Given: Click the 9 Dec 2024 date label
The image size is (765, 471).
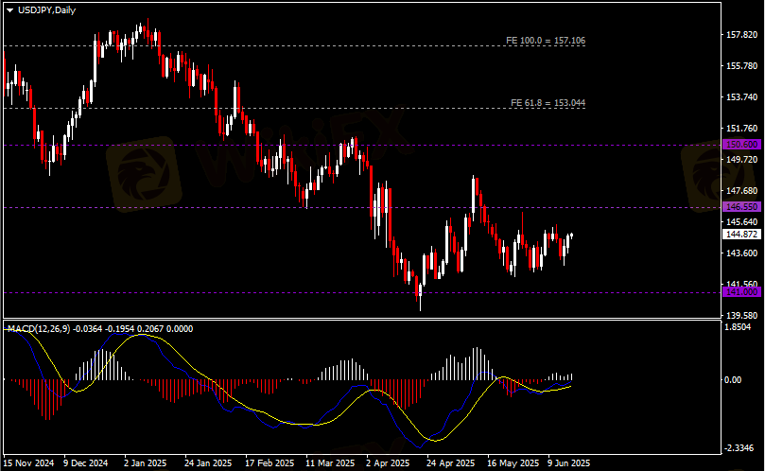Looking at the screenshot, I should (86, 463).
